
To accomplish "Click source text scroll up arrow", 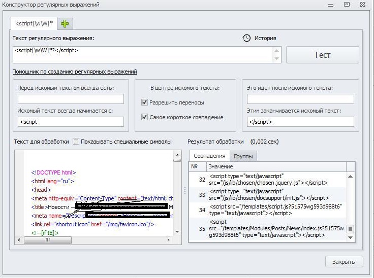I will [x=177, y=155].
